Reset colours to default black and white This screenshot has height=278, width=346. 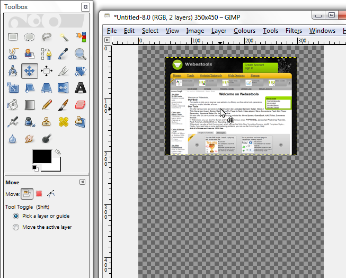[36, 168]
